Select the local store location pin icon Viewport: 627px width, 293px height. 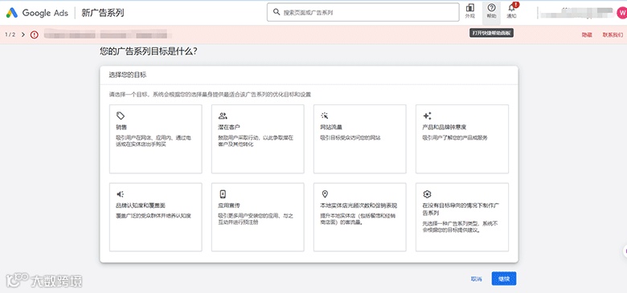[x=325, y=194]
